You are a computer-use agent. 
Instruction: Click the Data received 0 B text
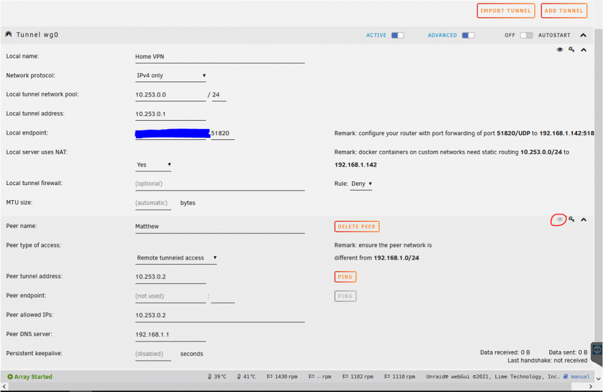505,352
